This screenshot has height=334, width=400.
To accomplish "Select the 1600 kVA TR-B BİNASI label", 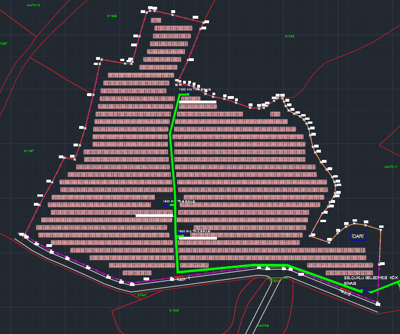I will tap(179, 201).
